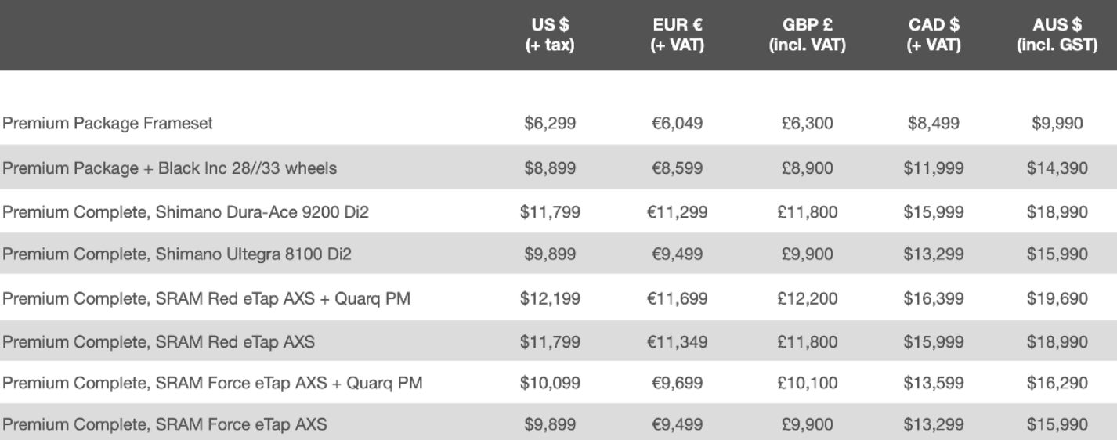Image resolution: width=1117 pixels, height=440 pixels.
Task: Click the AUS $ column header
Action: pos(1057,37)
